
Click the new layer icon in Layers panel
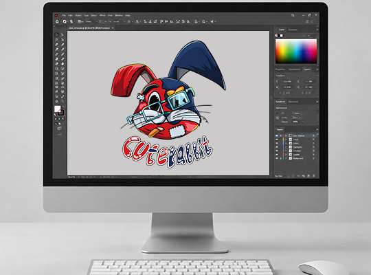tap(308, 176)
